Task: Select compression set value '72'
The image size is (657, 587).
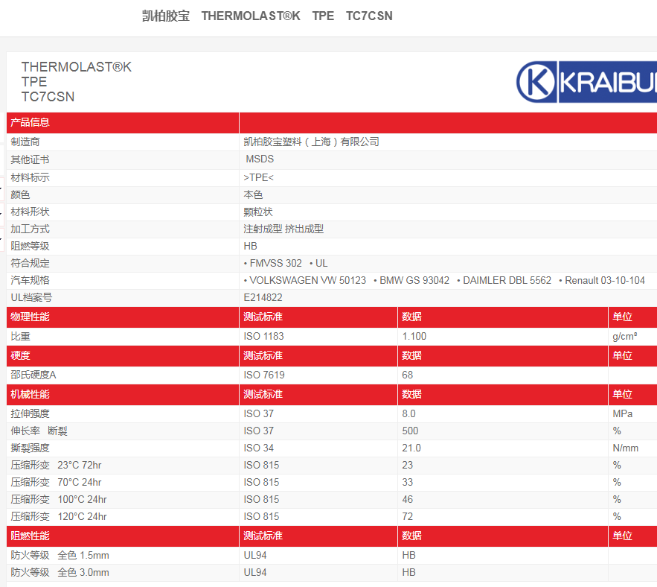Action: 407,516
